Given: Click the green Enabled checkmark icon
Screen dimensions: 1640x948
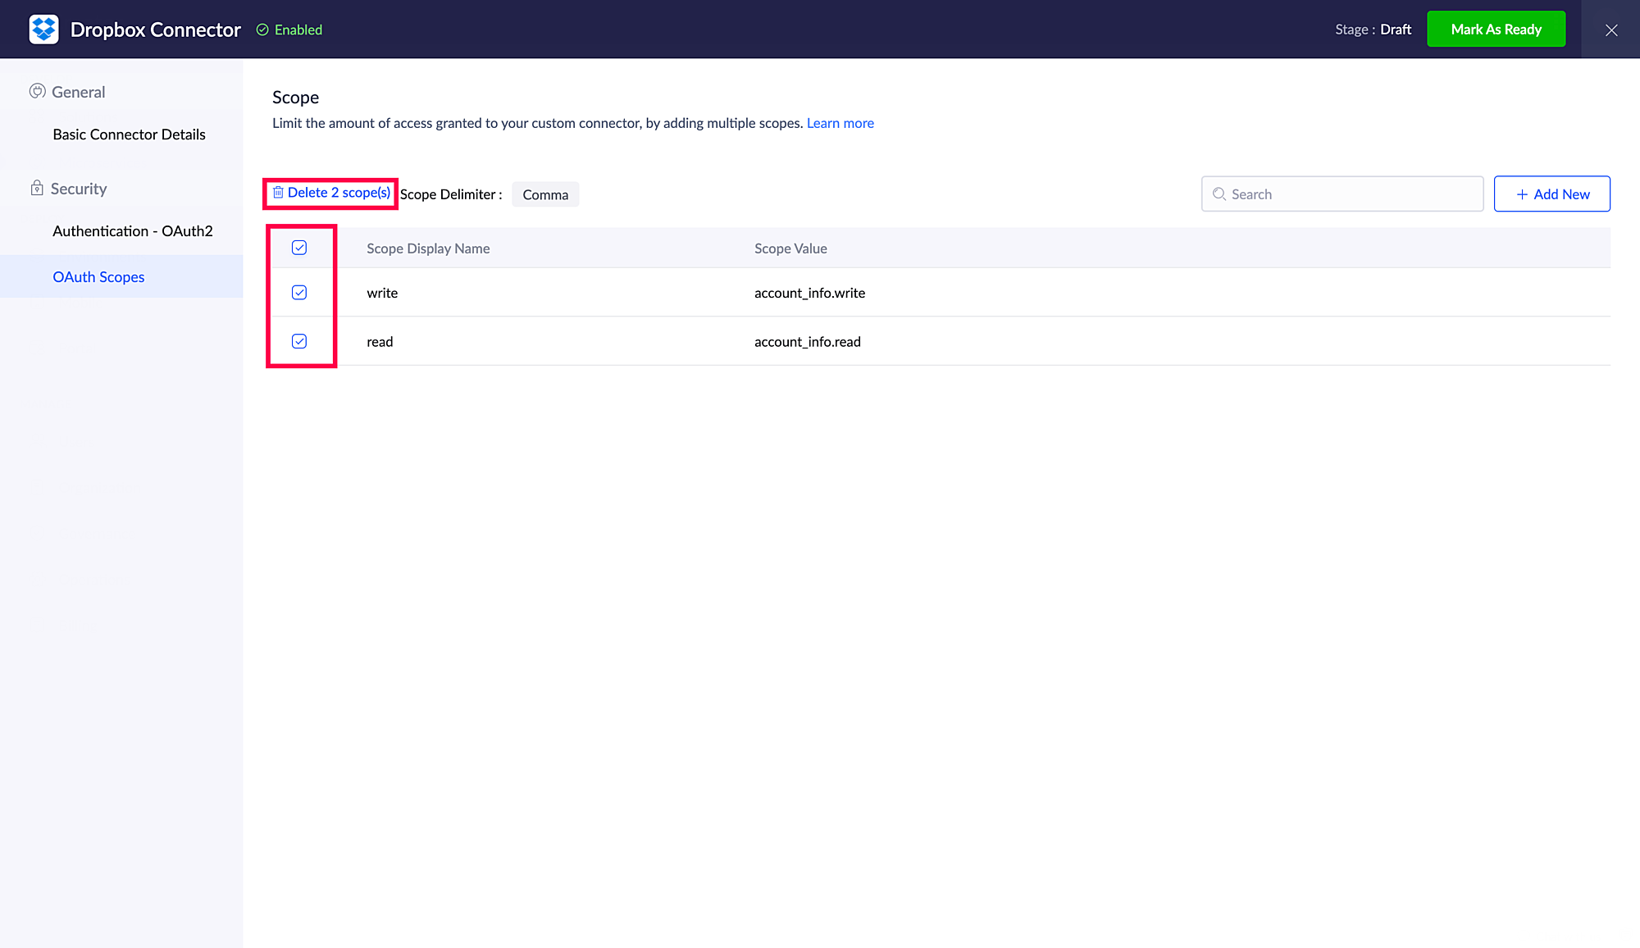Looking at the screenshot, I should point(262,30).
